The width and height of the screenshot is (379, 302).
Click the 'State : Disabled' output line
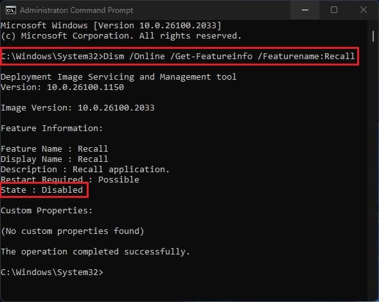[x=42, y=190]
